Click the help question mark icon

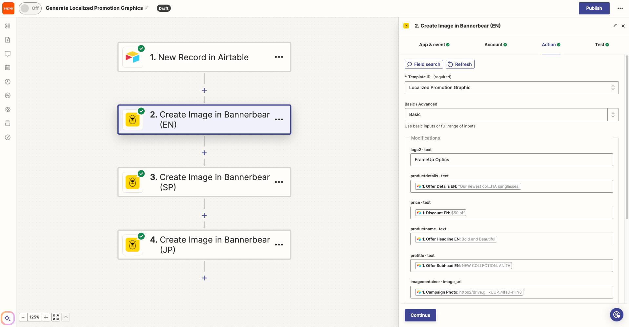(8, 137)
